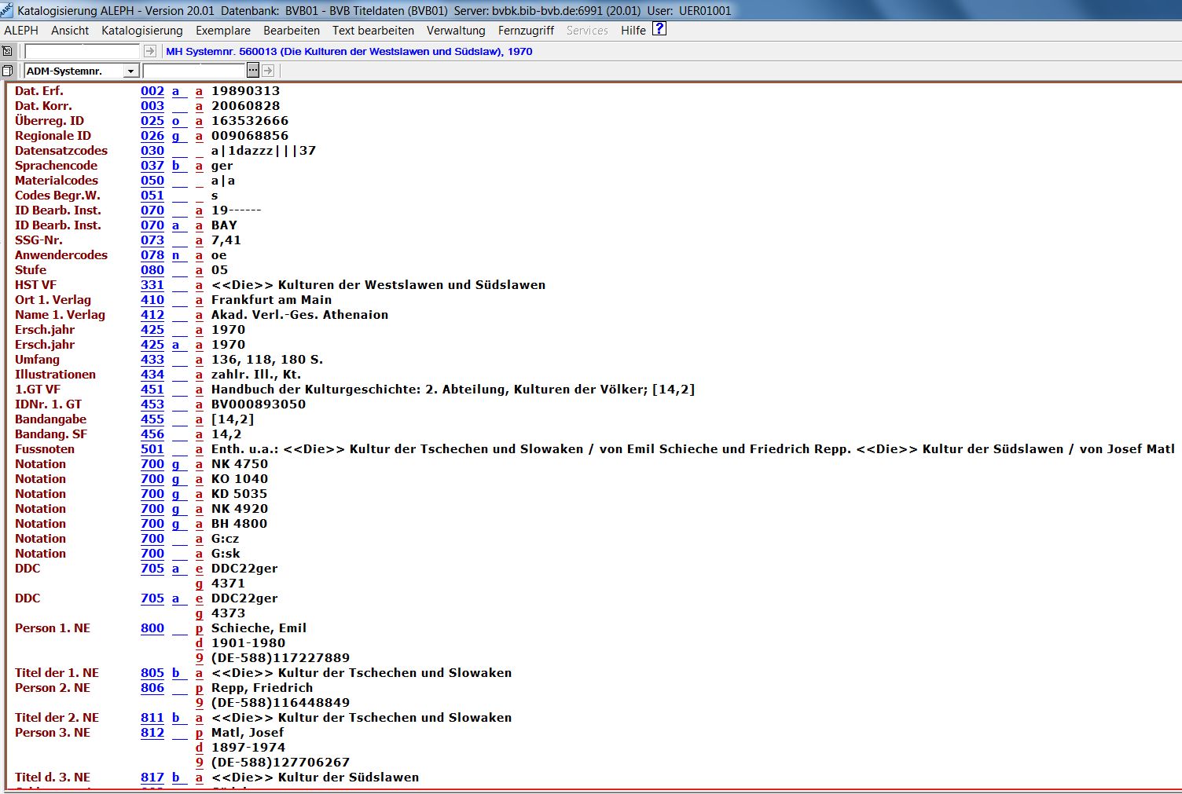Expand the ADM-Systemnr. dropdown

[131, 71]
